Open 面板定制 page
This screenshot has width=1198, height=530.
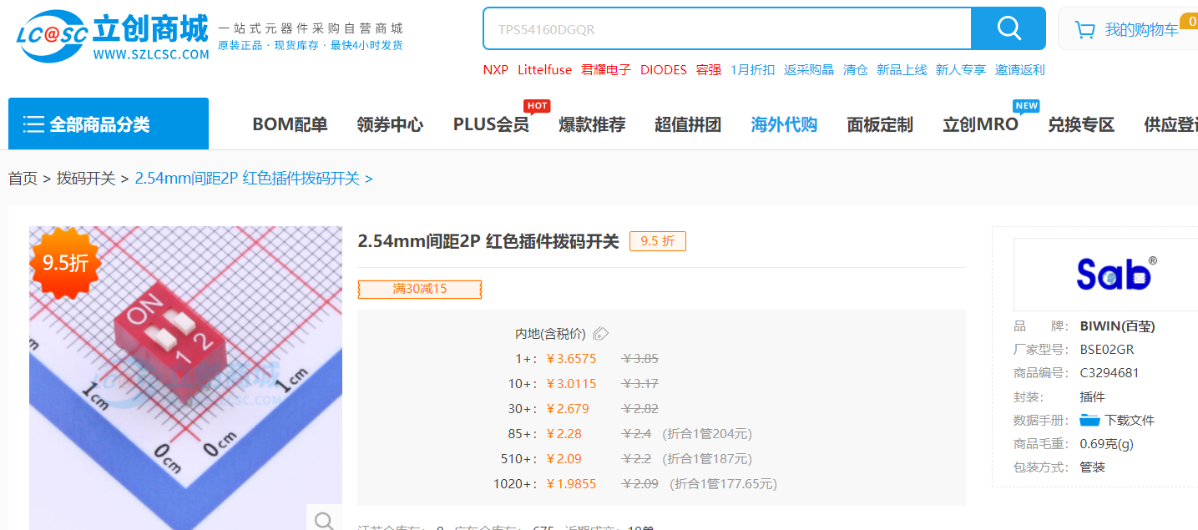pos(880,124)
